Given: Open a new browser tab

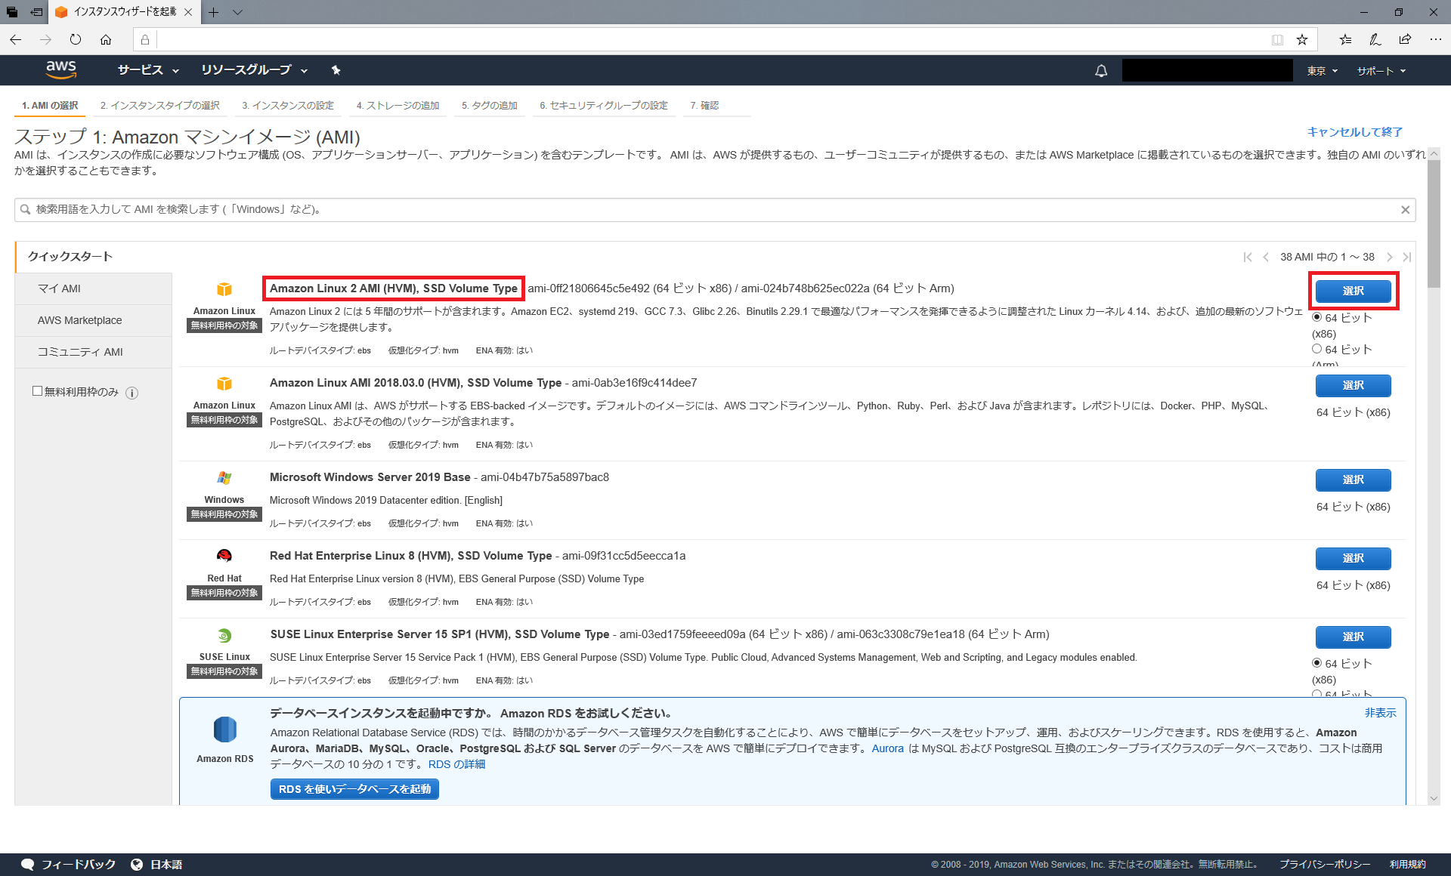Looking at the screenshot, I should coord(214,12).
